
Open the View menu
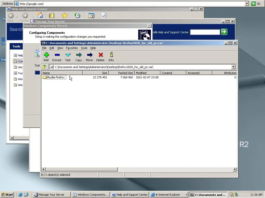(x=60, y=48)
